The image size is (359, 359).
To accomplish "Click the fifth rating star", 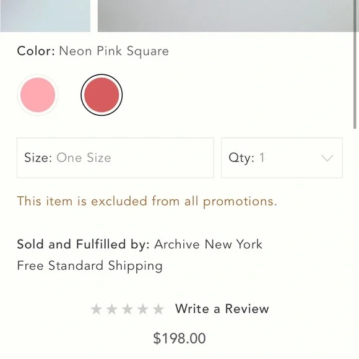I will pos(158,309).
